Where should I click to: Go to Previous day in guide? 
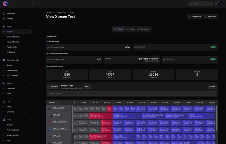53,87
